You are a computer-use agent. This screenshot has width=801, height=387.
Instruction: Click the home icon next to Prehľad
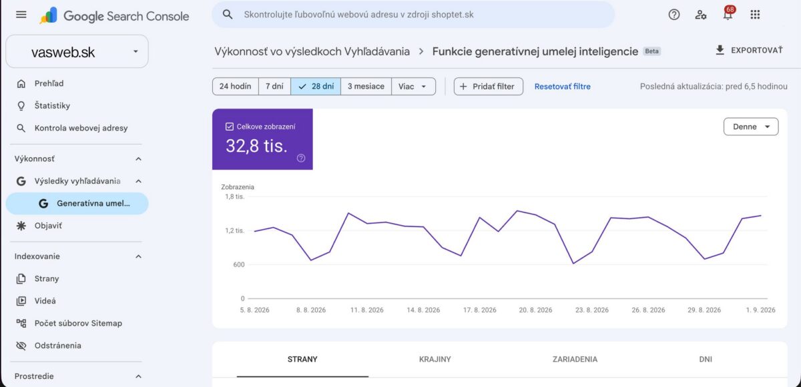21,83
